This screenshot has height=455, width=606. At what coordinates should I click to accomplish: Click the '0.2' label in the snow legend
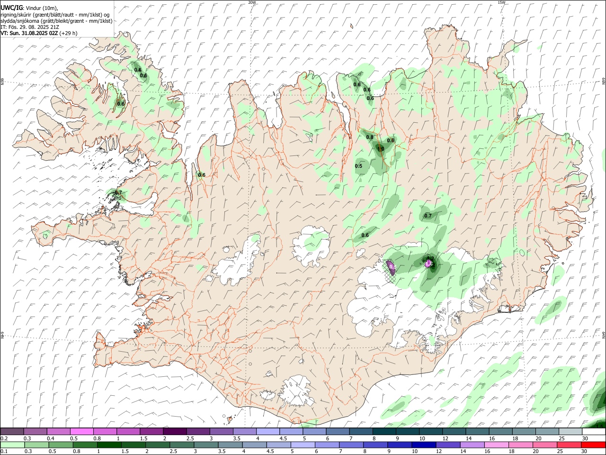pos(4,438)
